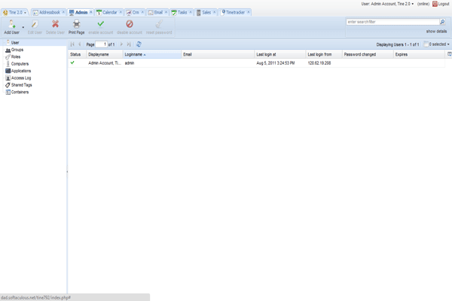Image resolution: width=452 pixels, height=301 pixels.
Task: Click the Print Page icon
Action: [x=76, y=24]
